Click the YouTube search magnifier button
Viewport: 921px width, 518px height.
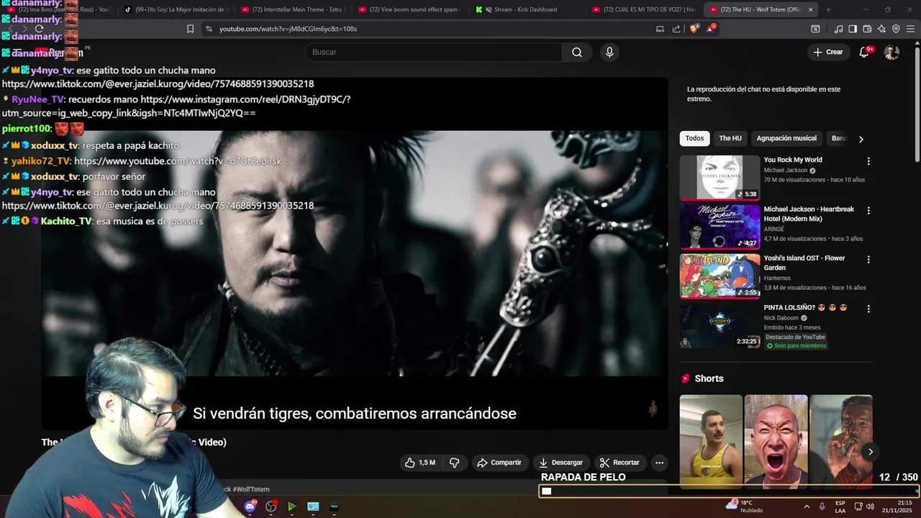point(577,52)
